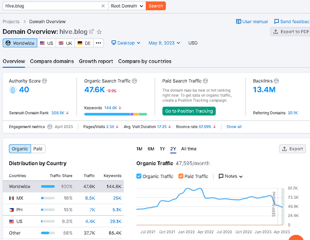Click the Authority Score info globe icon
This screenshot has height=240, width=310.
44,81
